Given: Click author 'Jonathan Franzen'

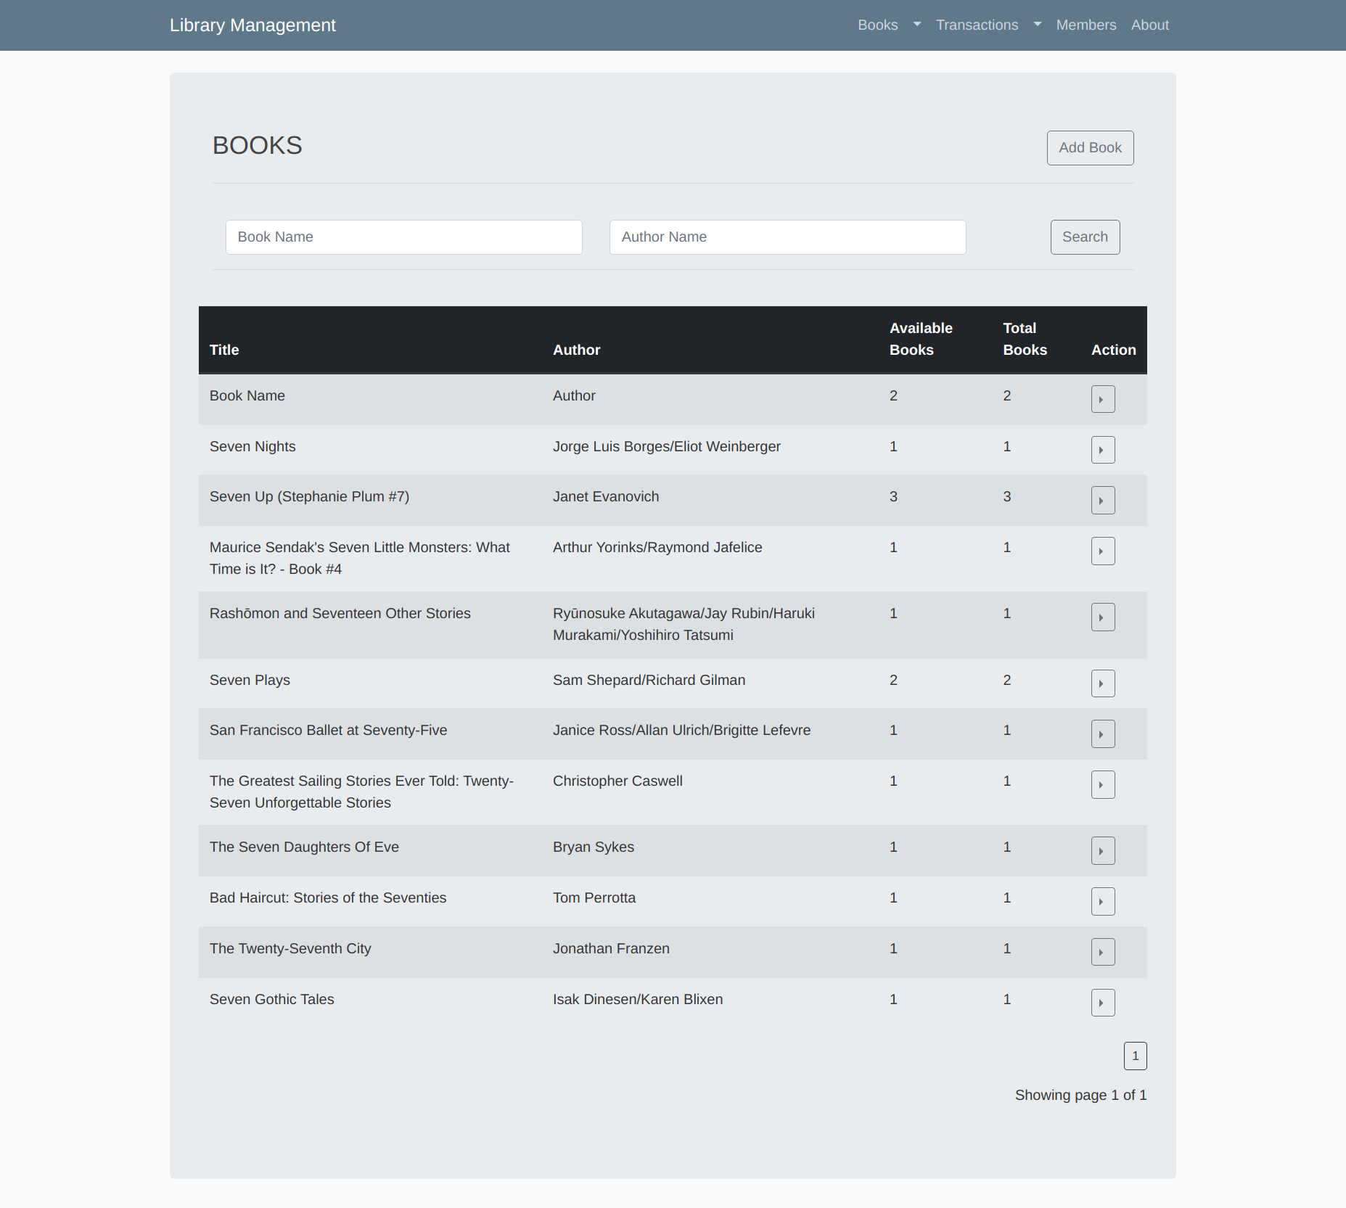Looking at the screenshot, I should click(x=611, y=948).
